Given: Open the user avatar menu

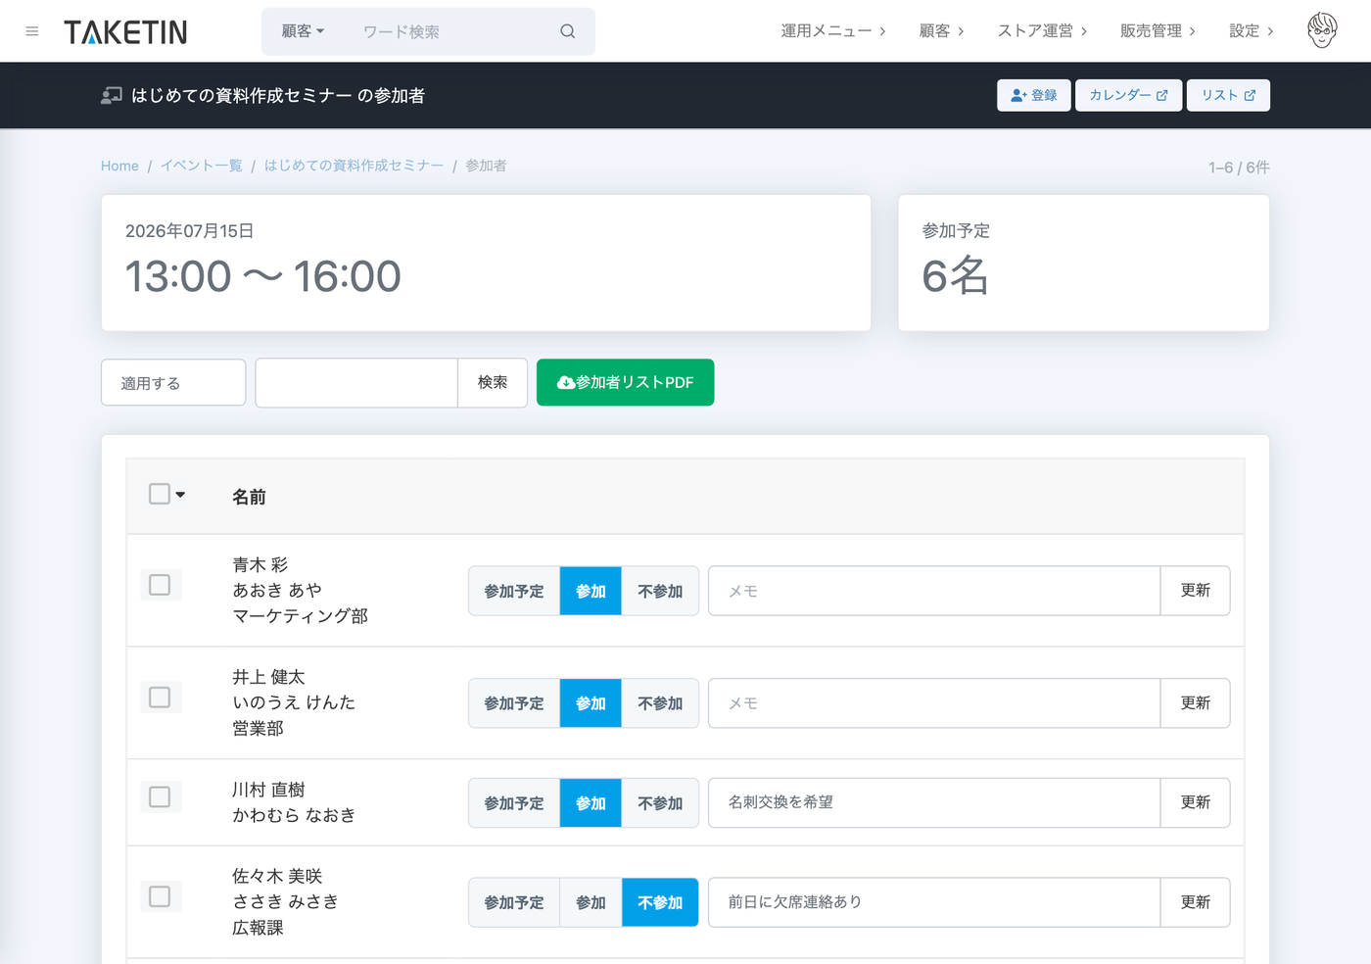Looking at the screenshot, I should click(1322, 31).
